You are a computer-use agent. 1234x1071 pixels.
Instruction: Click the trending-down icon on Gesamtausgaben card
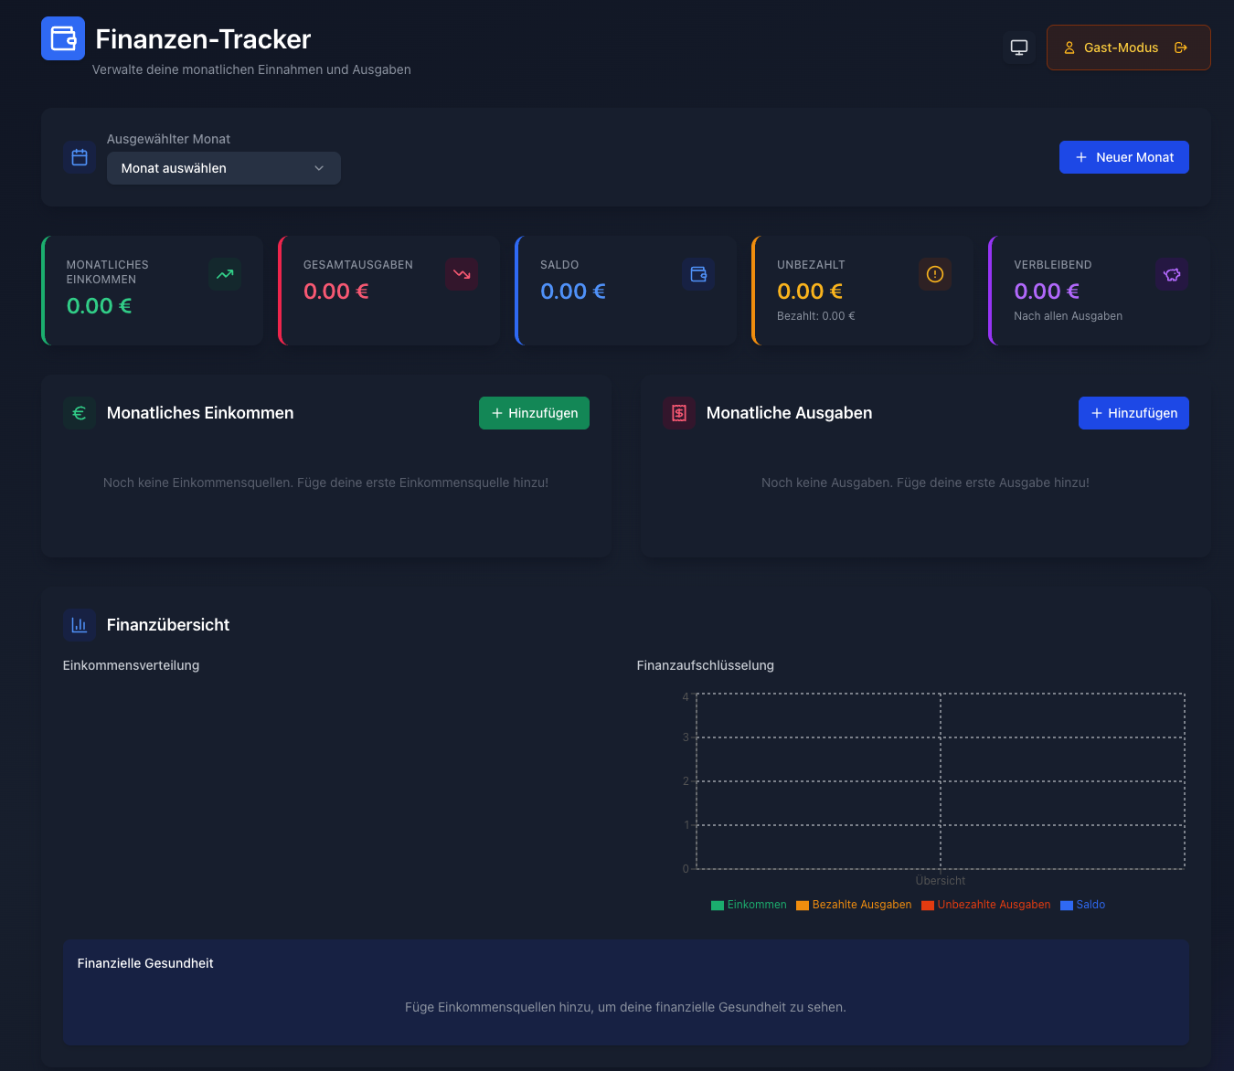coord(462,274)
